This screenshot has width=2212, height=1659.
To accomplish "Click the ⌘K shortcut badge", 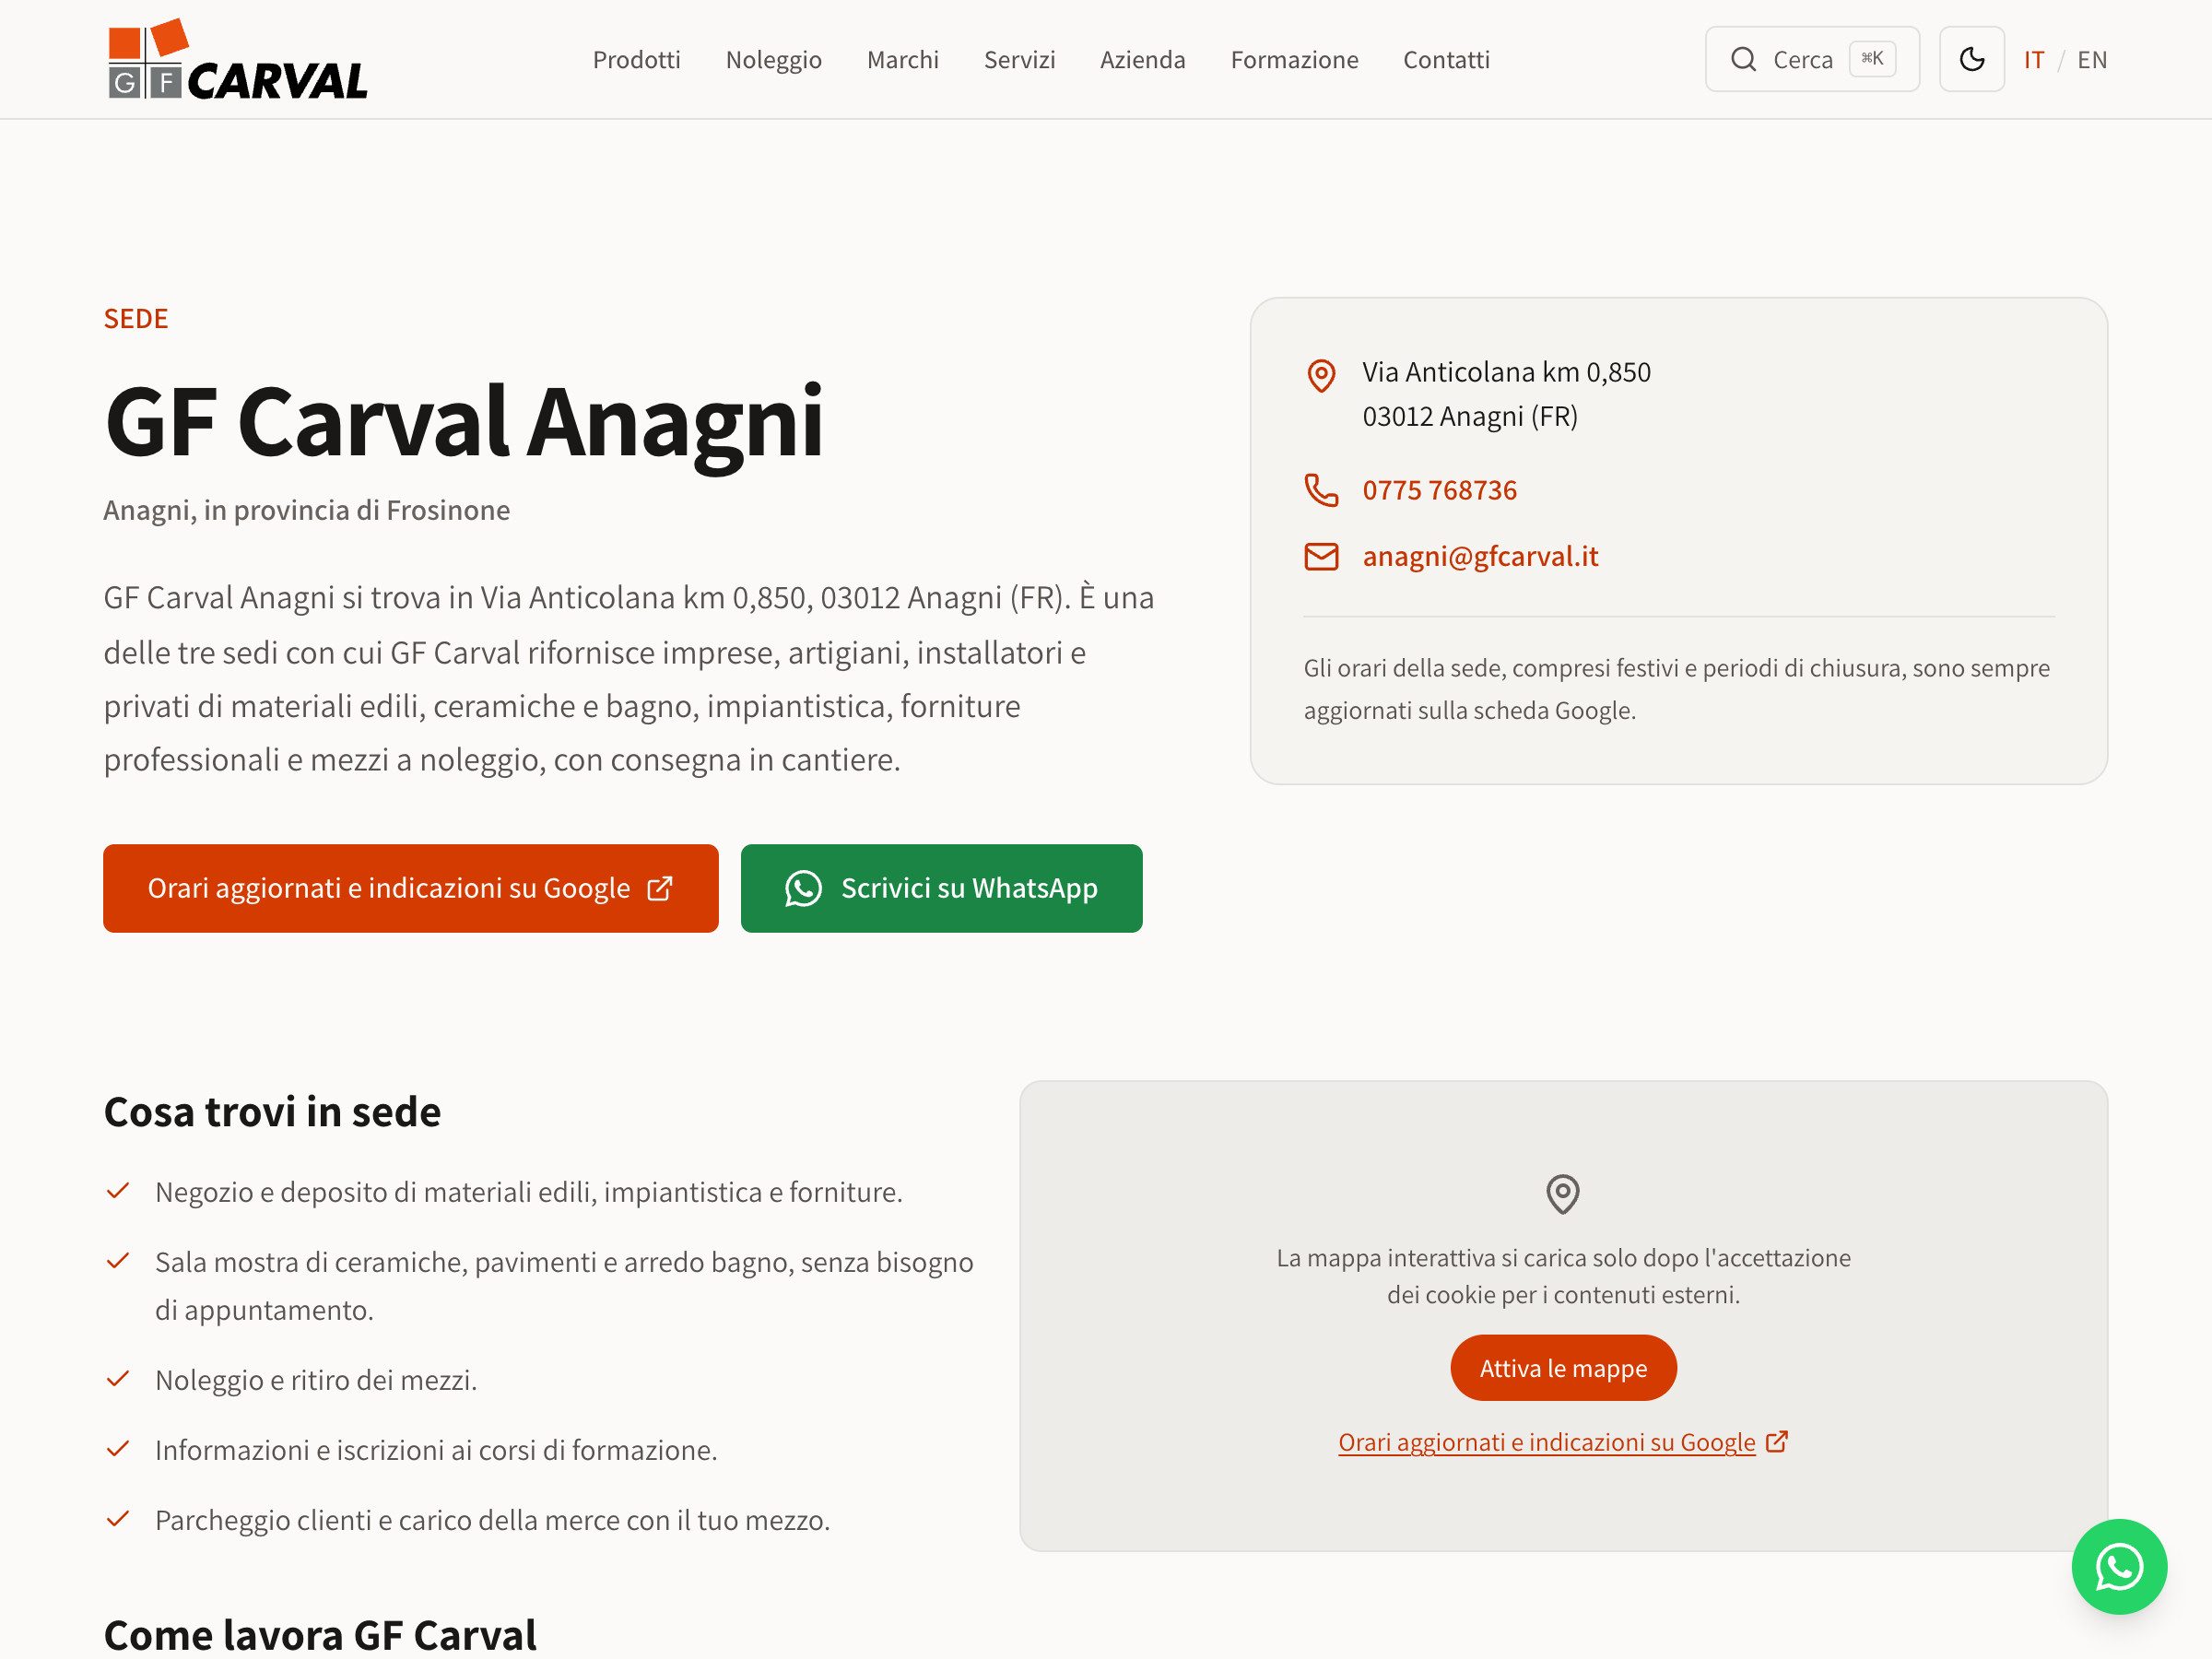I will click(1871, 59).
